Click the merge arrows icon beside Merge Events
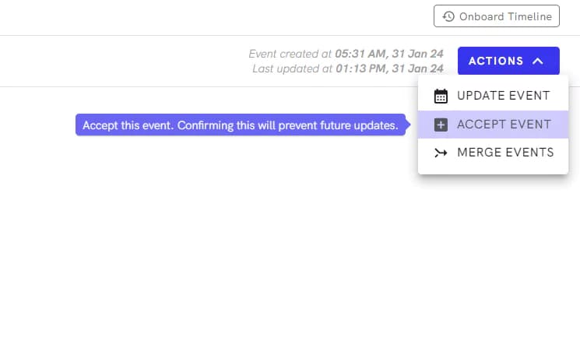The height and width of the screenshot is (344, 580). (x=441, y=153)
